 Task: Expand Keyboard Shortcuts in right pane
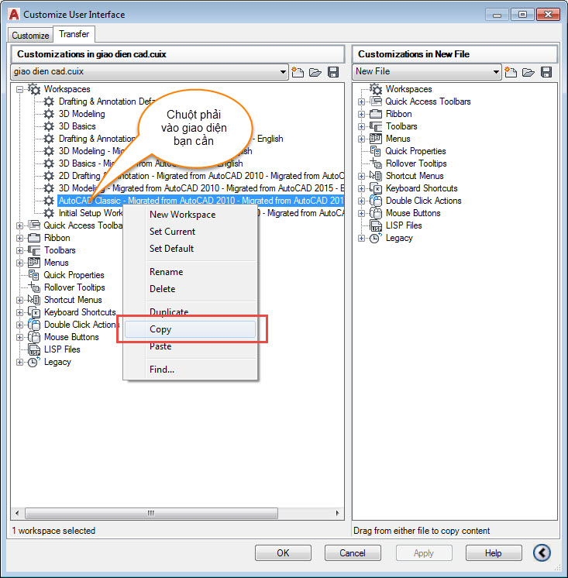[x=362, y=189]
